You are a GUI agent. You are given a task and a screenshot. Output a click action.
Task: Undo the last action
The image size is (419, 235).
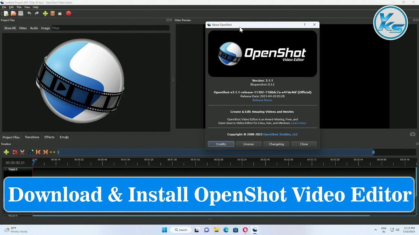pyautogui.click(x=29, y=13)
